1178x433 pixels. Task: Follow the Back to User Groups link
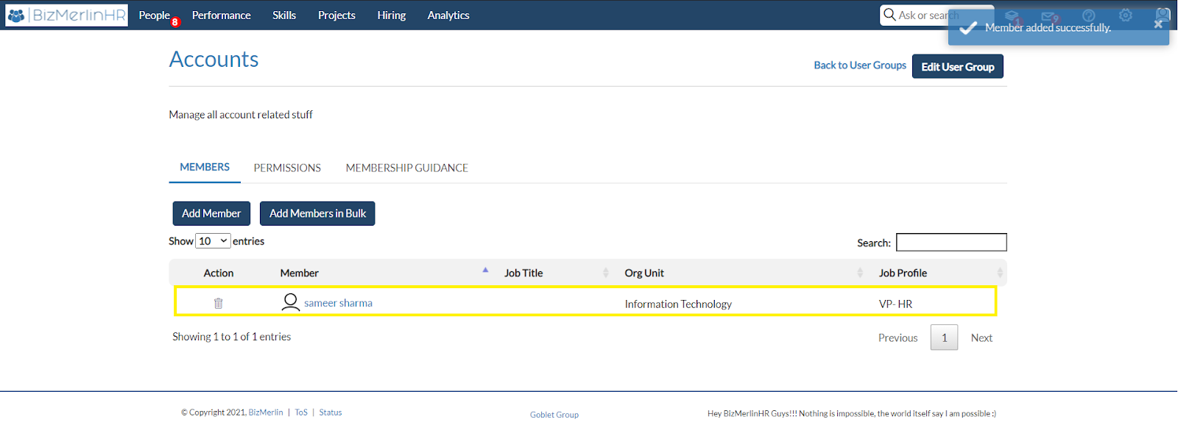pyautogui.click(x=860, y=65)
